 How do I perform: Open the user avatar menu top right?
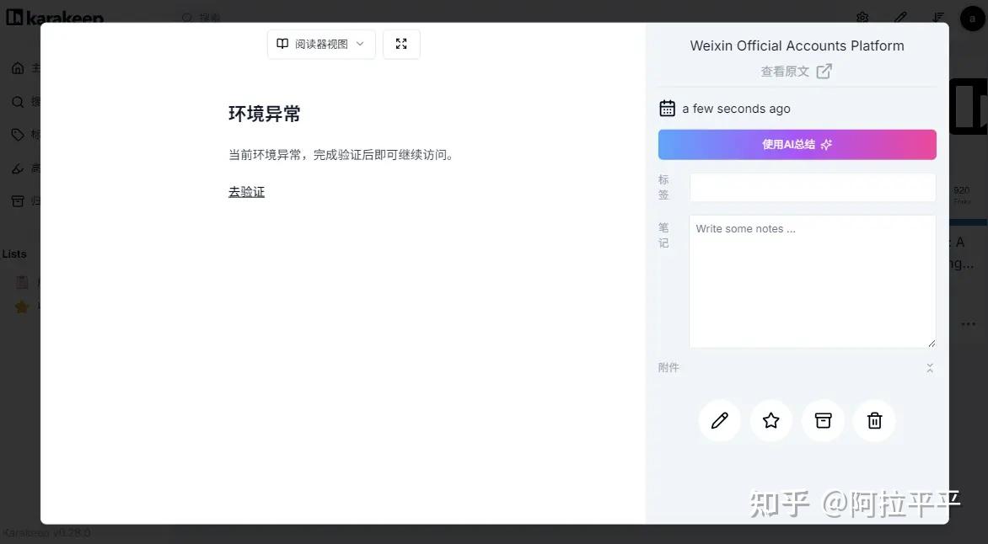coord(972,17)
